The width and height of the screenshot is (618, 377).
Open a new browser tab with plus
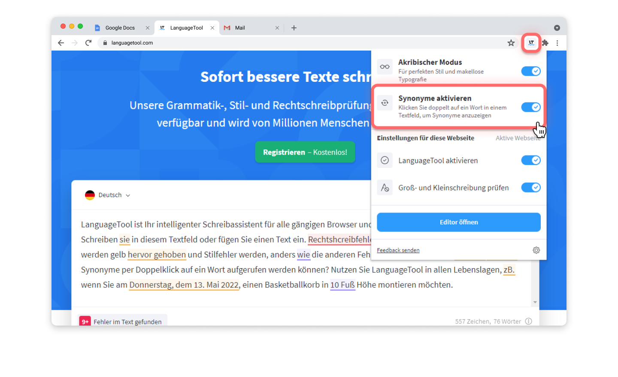click(x=294, y=28)
